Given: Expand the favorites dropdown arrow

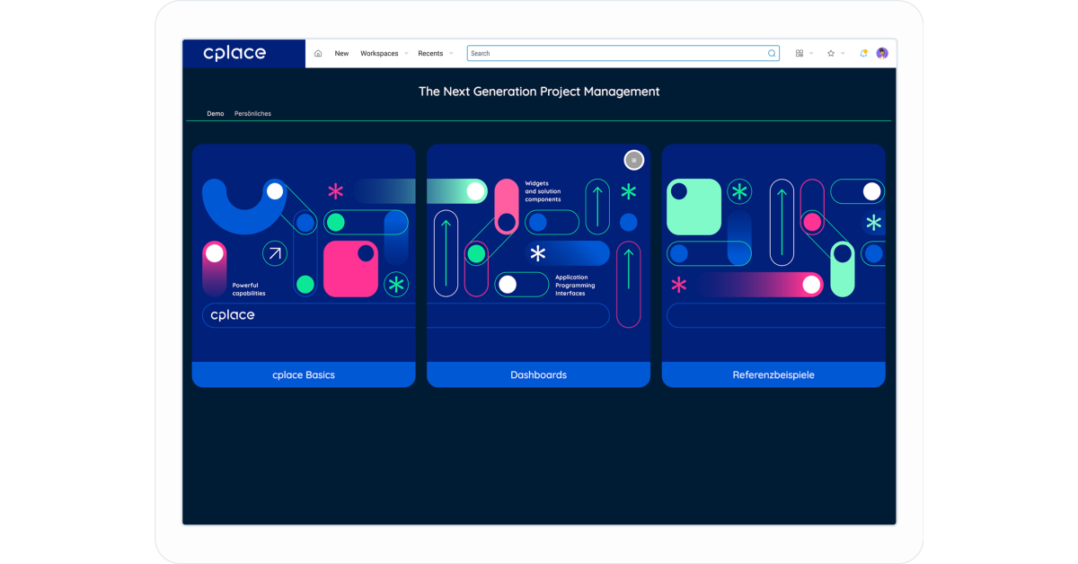Looking at the screenshot, I should (843, 54).
